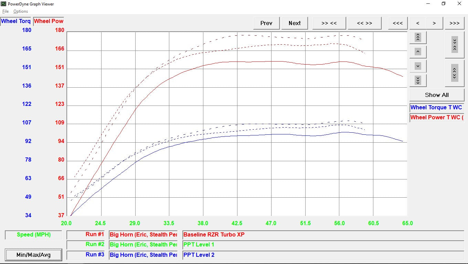Select Wheel Power T WC legend entry
This screenshot has height=264, width=468.
pos(437,118)
